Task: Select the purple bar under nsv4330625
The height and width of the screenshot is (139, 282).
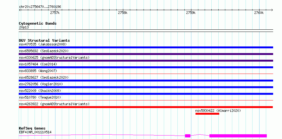Action: pyautogui.click(x=146, y=61)
